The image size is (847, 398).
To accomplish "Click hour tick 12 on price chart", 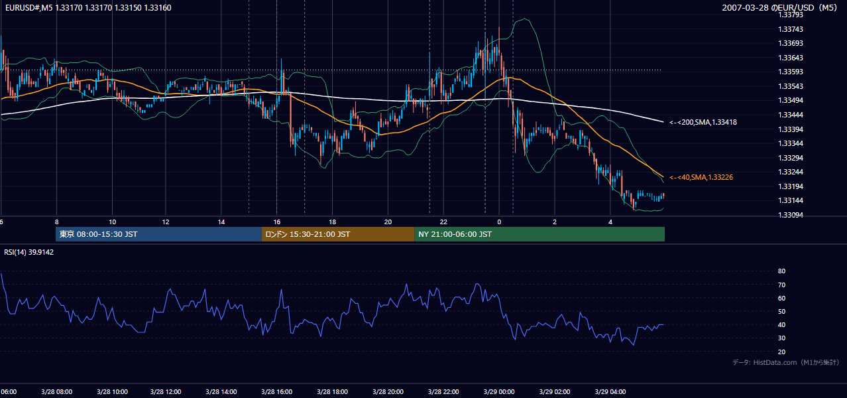I will [167, 222].
